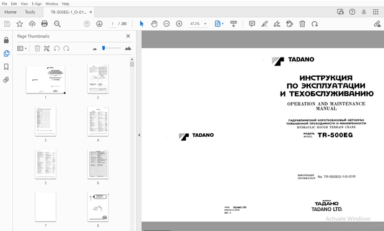
Task: Select page 8 thumbnail
Action: [x=98, y=207]
